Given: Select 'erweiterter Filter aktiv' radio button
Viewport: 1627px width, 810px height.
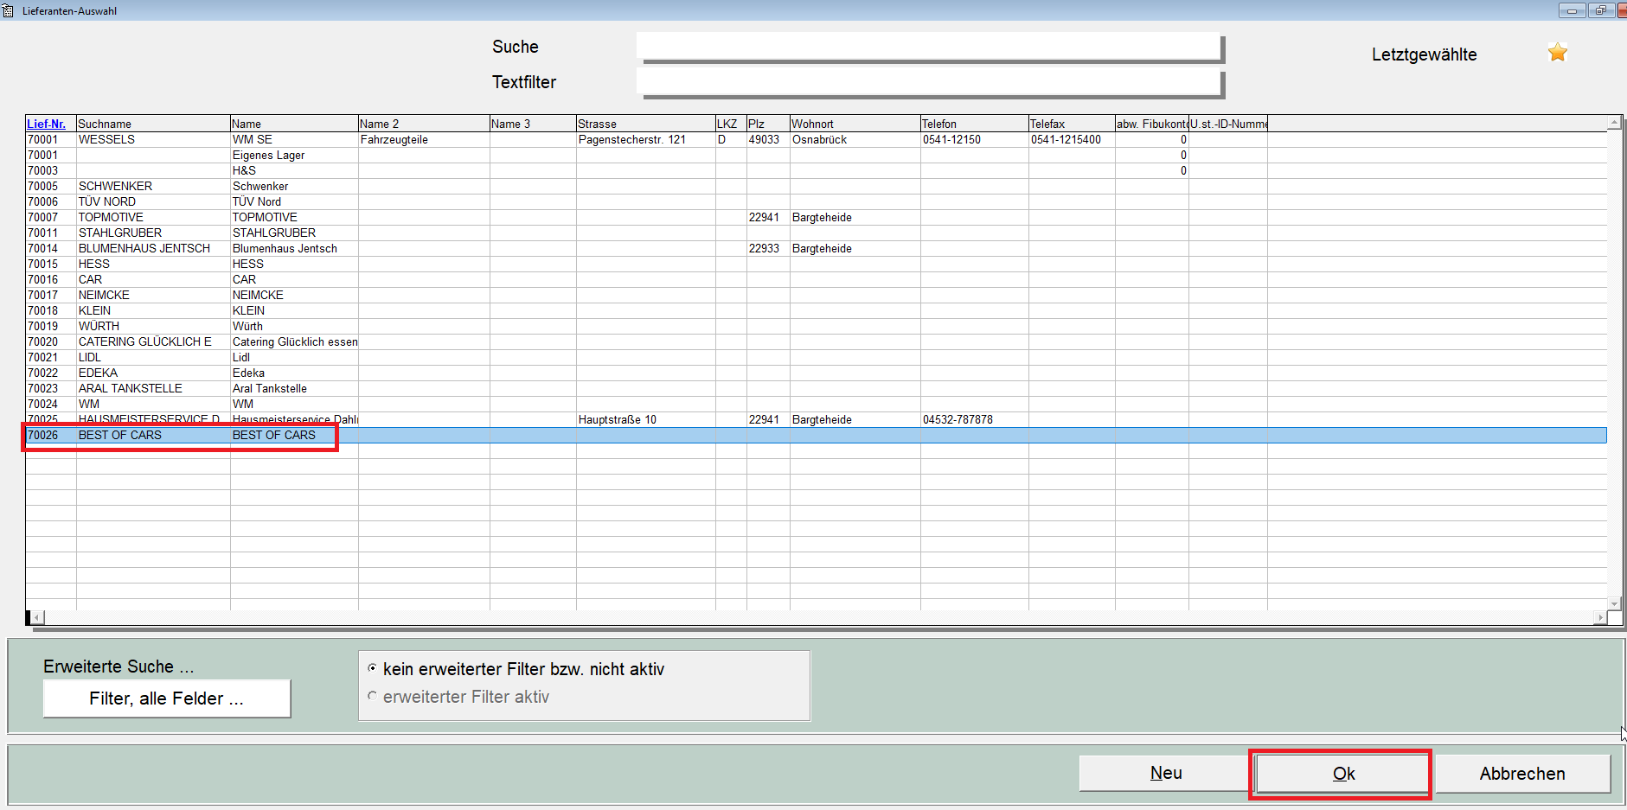Looking at the screenshot, I should (372, 696).
